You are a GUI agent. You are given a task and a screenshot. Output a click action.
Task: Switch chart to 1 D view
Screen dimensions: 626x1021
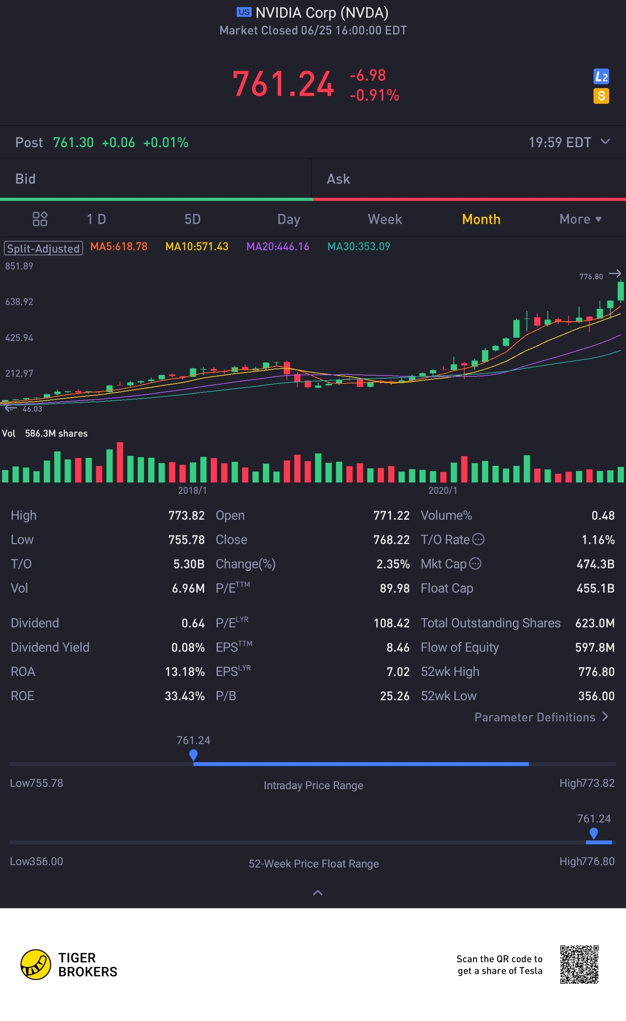point(97,219)
